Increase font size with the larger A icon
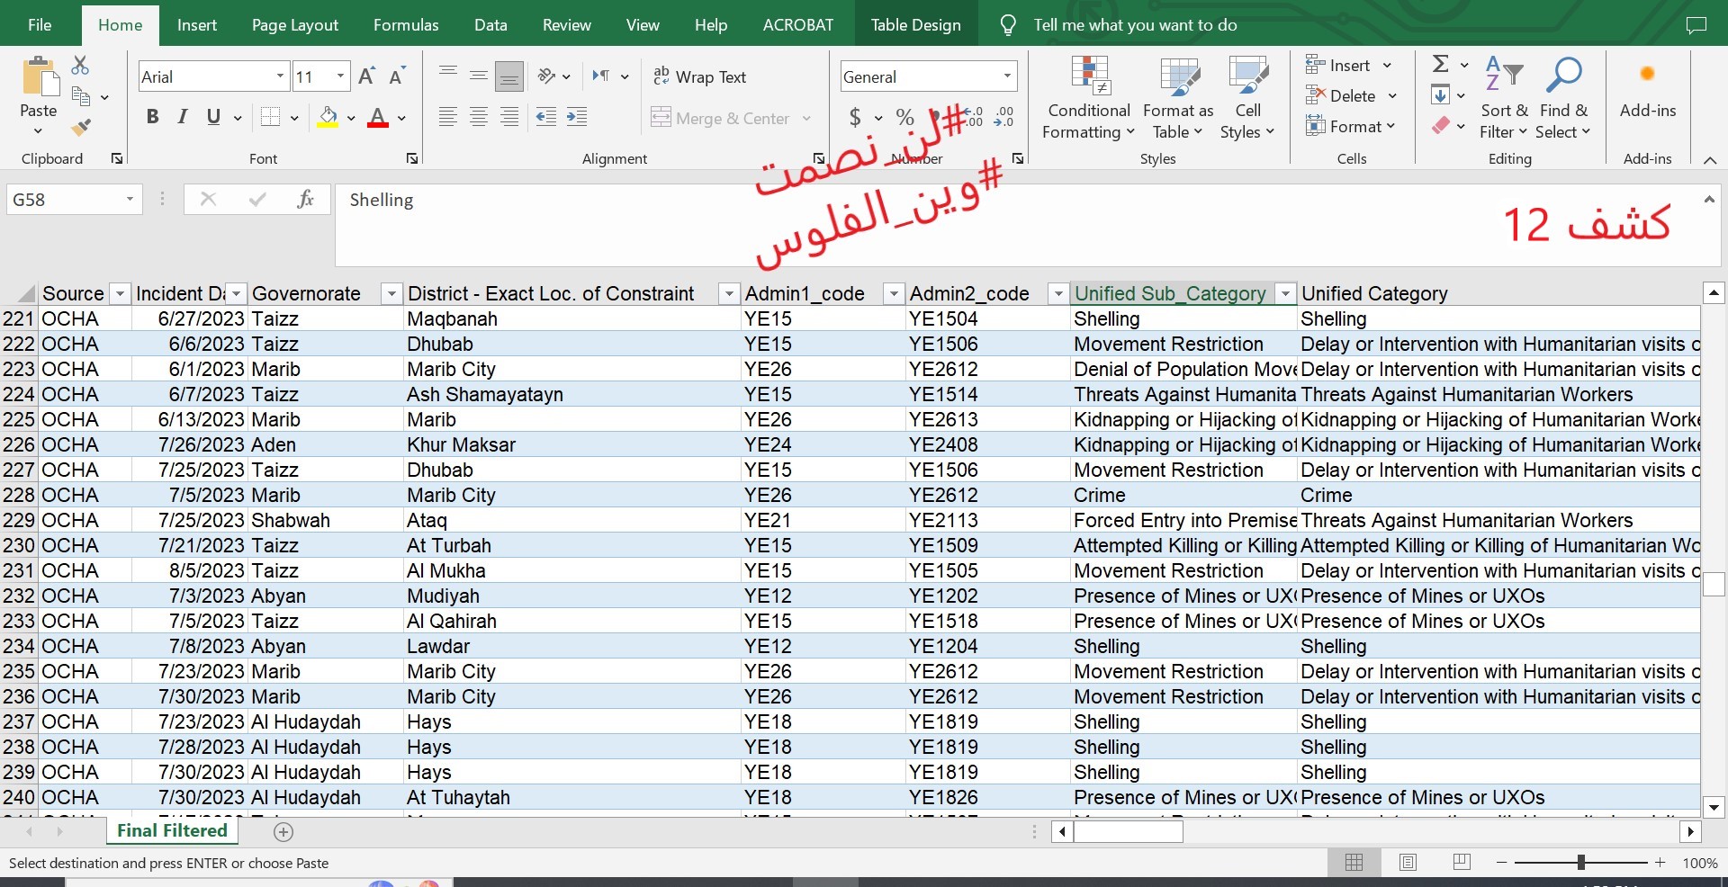The image size is (1728, 887). (366, 76)
